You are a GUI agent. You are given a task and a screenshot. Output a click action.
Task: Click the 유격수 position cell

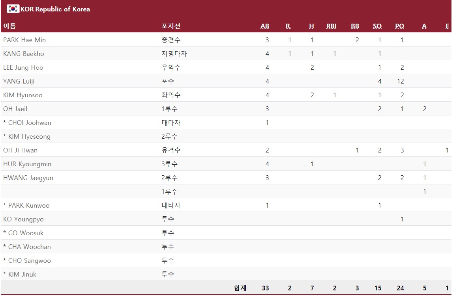171,150
